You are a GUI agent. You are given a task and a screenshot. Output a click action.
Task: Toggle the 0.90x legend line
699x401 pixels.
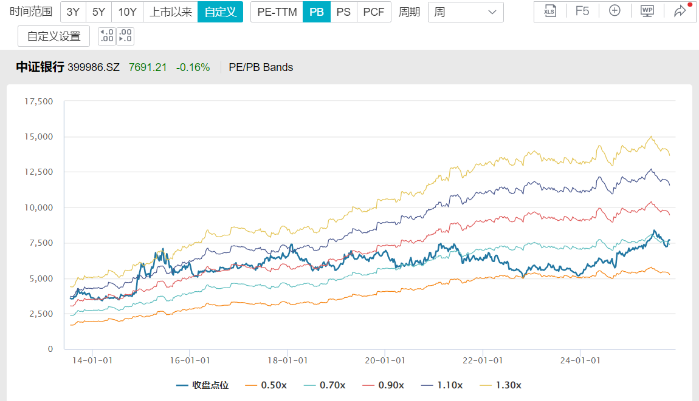[x=387, y=385]
